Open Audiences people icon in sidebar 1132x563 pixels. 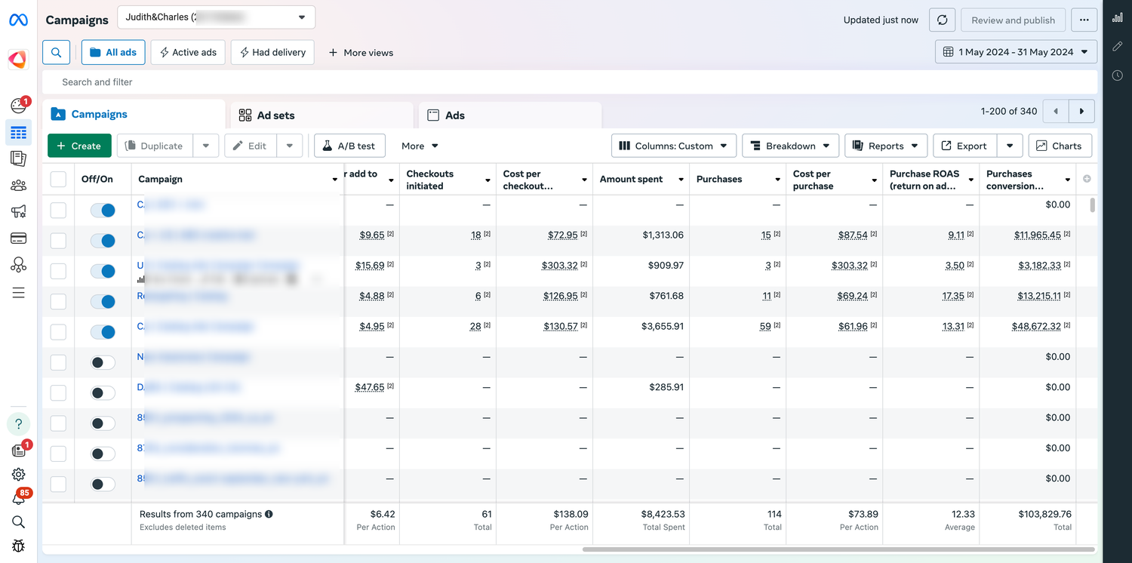18,186
